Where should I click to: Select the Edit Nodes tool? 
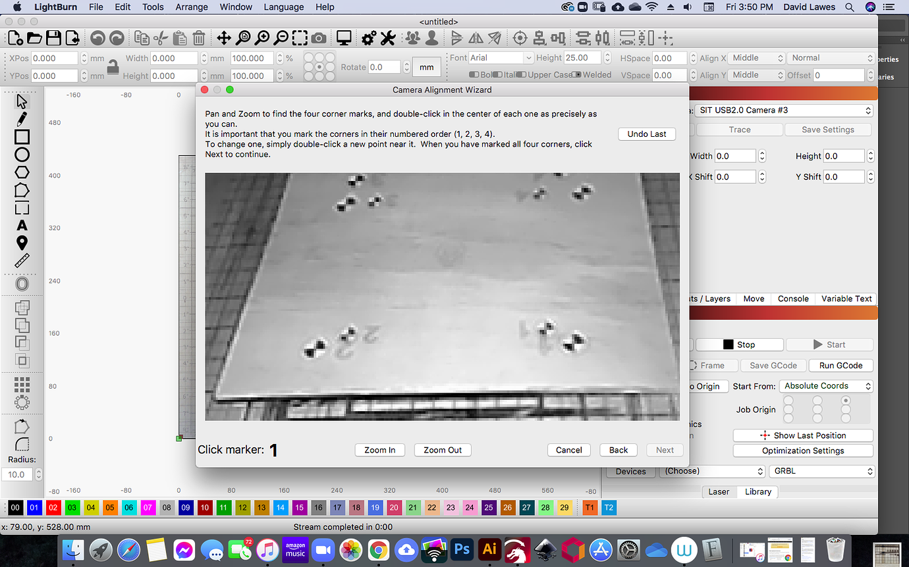pos(22,118)
